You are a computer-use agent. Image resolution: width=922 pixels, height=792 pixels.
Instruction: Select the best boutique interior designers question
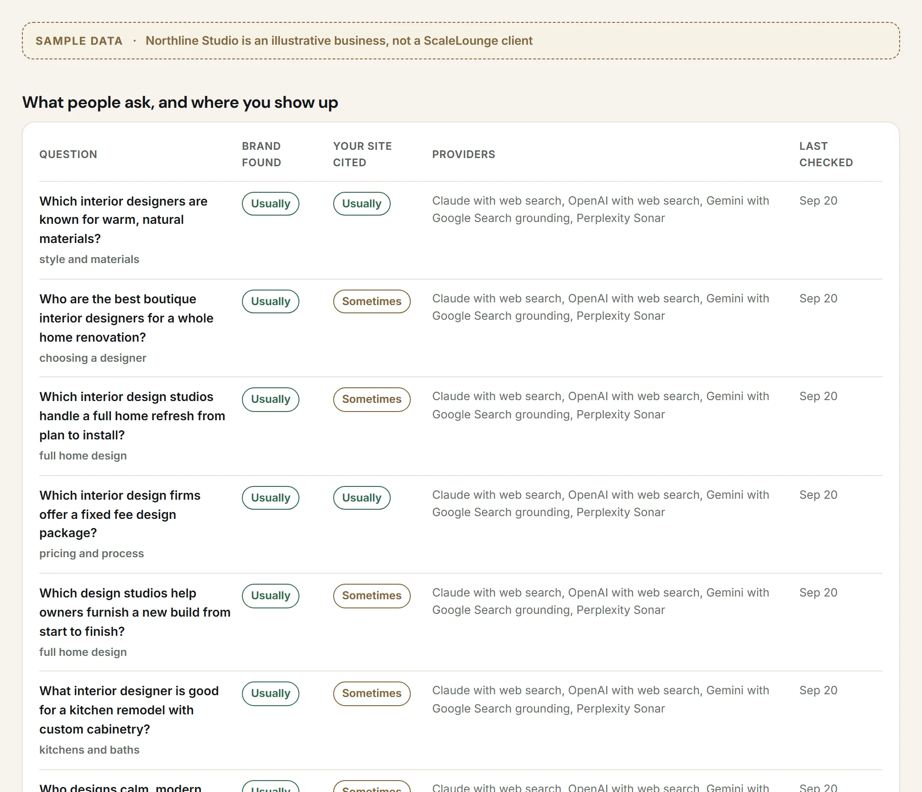pos(126,318)
